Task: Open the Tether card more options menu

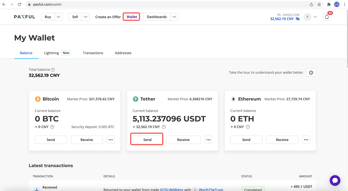Action: pyautogui.click(x=209, y=140)
